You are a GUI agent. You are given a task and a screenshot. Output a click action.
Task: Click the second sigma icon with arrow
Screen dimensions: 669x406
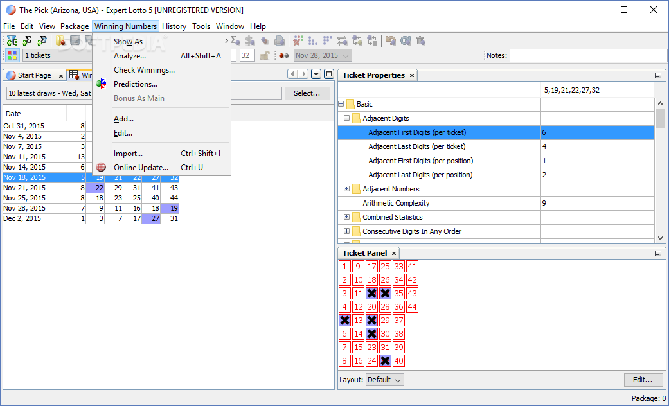(x=41, y=41)
